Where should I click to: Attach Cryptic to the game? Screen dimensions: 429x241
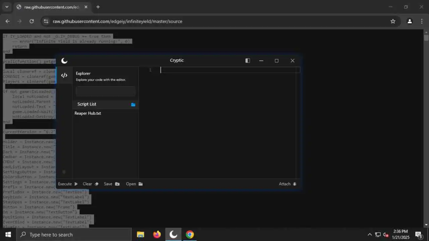click(x=288, y=184)
